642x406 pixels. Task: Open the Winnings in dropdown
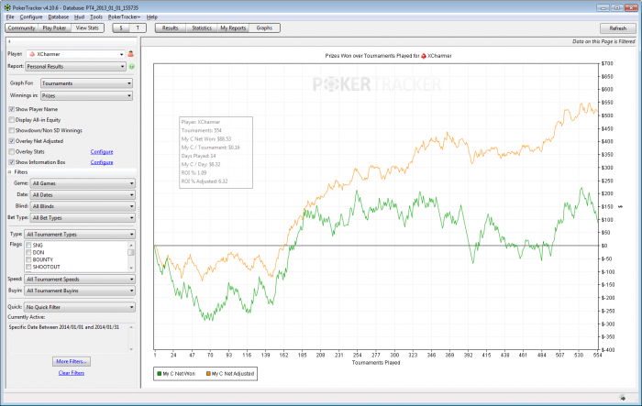point(86,95)
